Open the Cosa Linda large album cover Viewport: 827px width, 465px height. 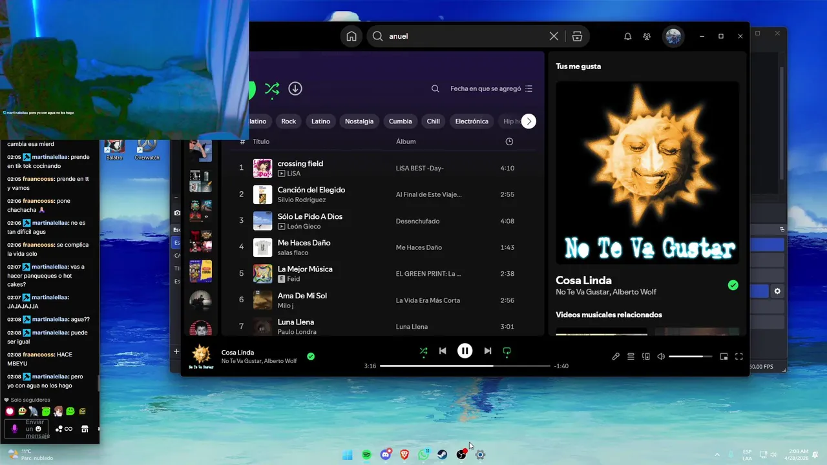tap(647, 172)
